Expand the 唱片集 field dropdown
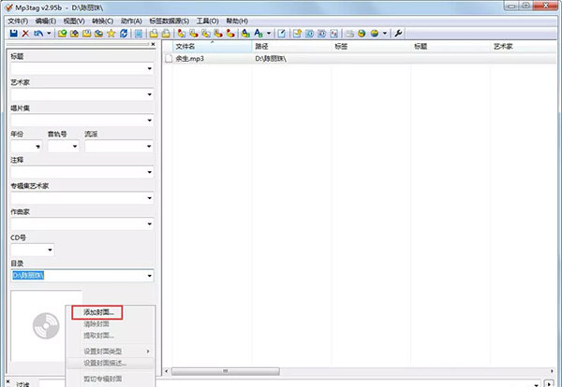562x387 pixels. 150,121
